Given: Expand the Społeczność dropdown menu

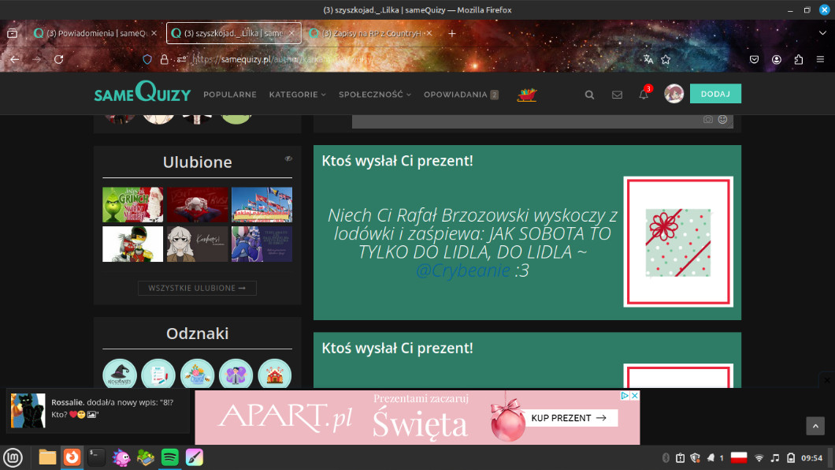Looking at the screenshot, I should coord(375,95).
